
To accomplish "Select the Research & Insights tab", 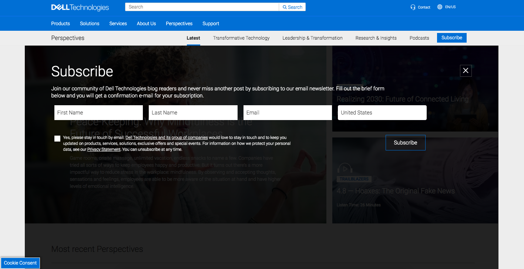I will 376,38.
